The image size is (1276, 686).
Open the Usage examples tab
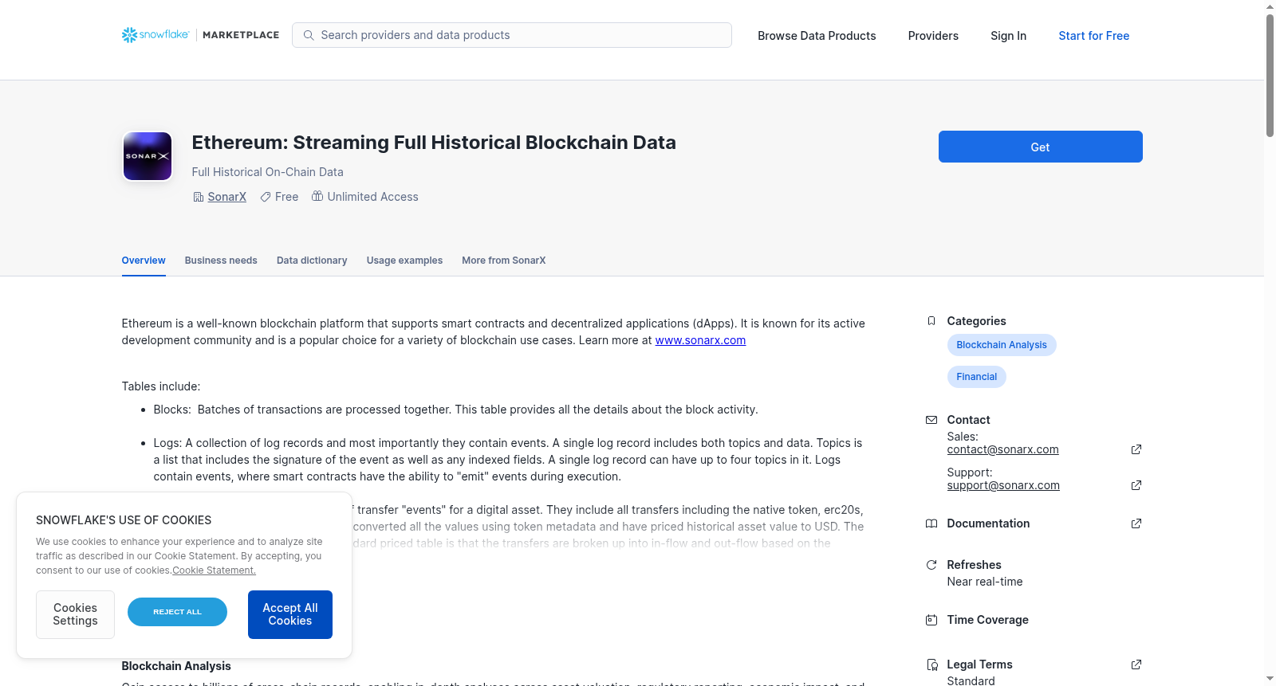click(x=404, y=261)
